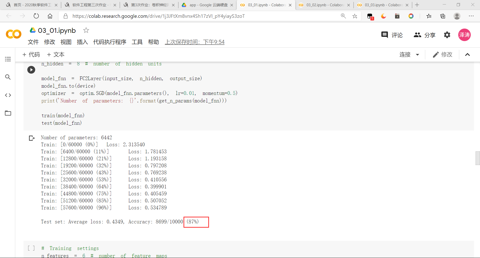Click the notebook title 03_01.ipynb
Image resolution: width=480 pixels, height=258 pixels.
(57, 30)
